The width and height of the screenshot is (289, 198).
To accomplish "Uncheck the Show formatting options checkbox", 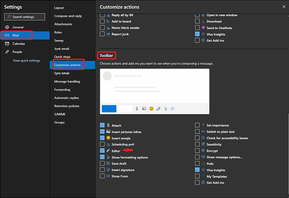I will (x=102, y=157).
